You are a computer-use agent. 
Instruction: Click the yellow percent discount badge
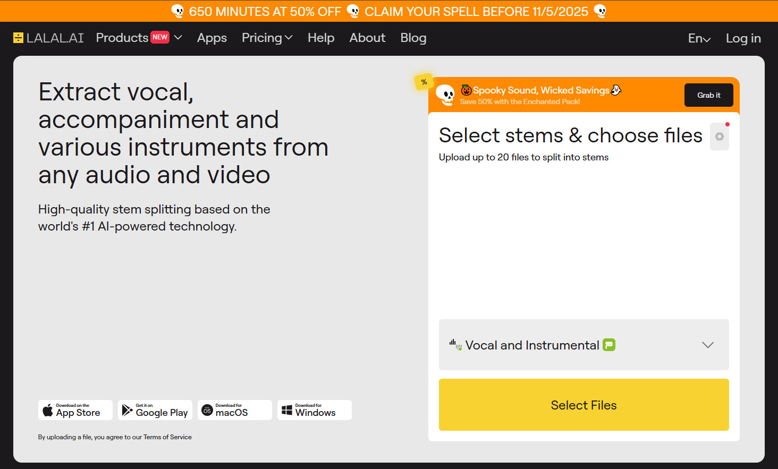pyautogui.click(x=424, y=82)
